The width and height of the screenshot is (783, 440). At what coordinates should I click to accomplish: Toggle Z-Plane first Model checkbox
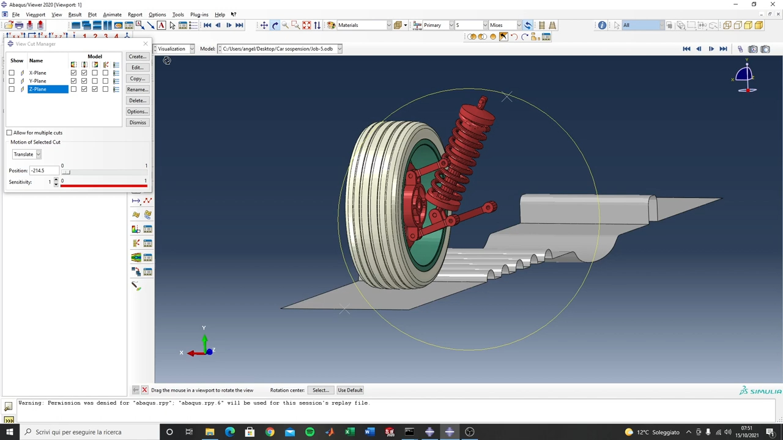click(73, 89)
